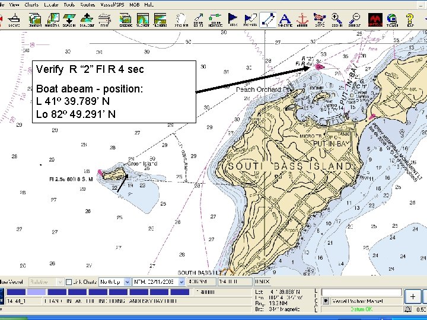Open the View menu
The width and height of the screenshot is (427, 320).
pyautogui.click(x=14, y=5)
